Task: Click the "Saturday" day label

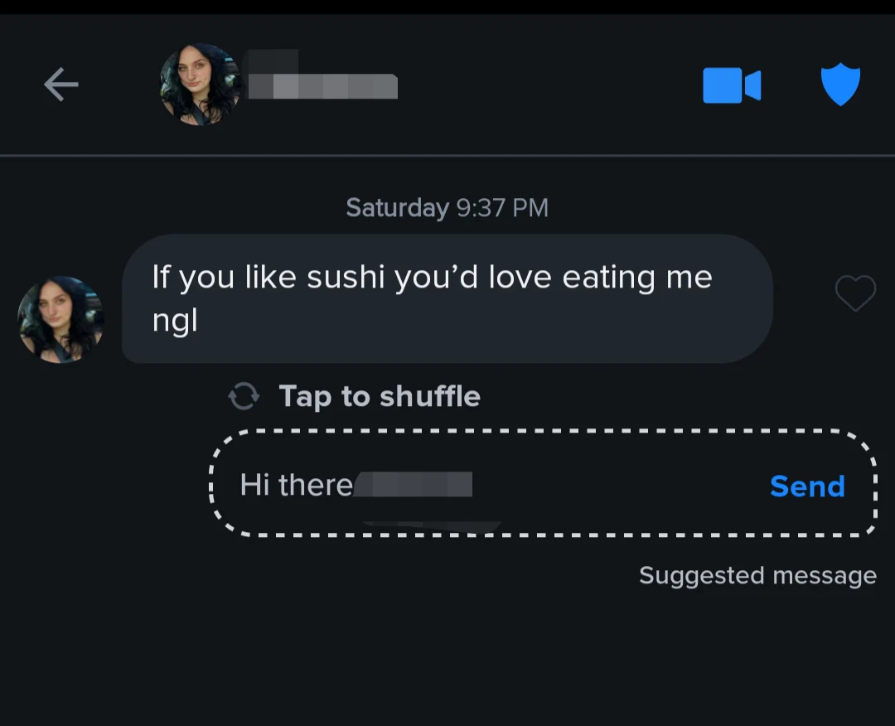Action: (x=397, y=207)
